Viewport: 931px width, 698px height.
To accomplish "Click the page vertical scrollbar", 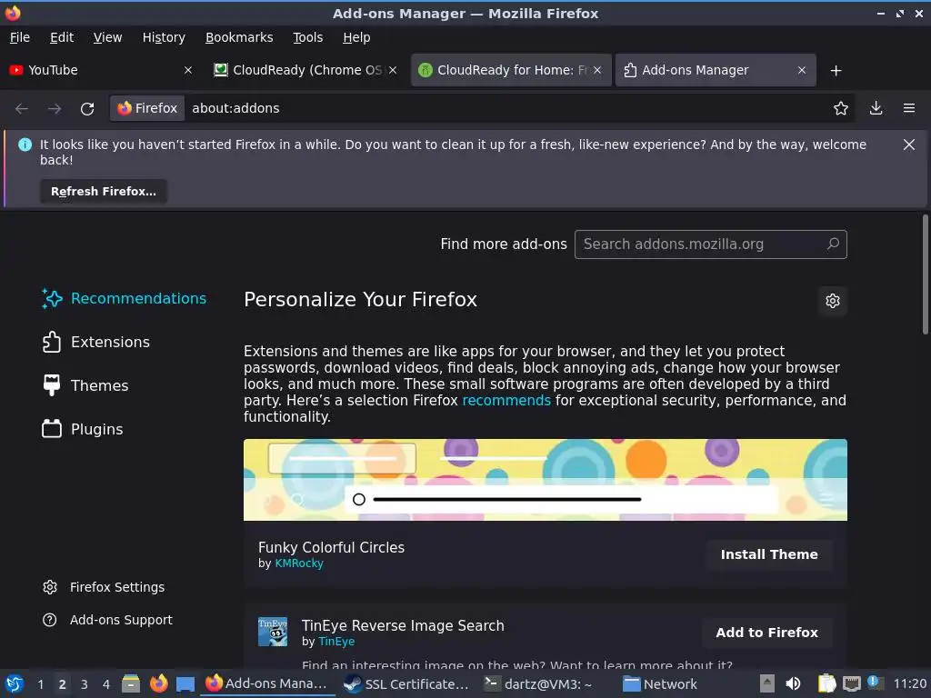I will [925, 274].
